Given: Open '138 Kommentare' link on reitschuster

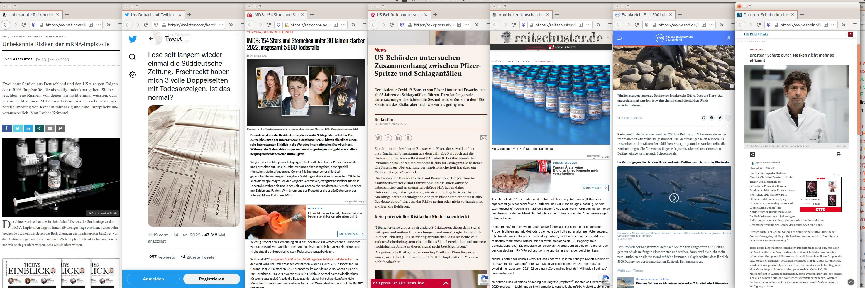Looking at the screenshot, I should [543, 62].
